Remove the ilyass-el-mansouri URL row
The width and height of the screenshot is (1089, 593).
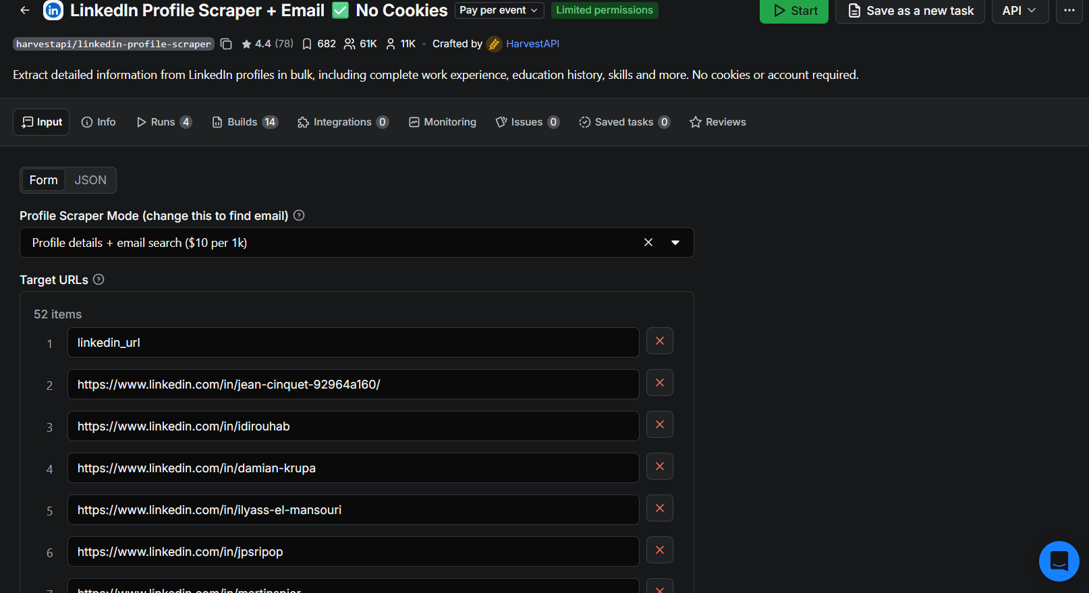(660, 509)
